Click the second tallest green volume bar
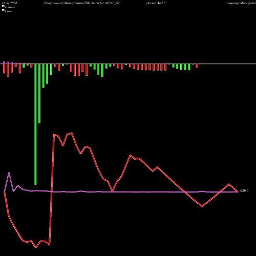Screen dimensions: 256x256 pyautogui.click(x=39, y=94)
